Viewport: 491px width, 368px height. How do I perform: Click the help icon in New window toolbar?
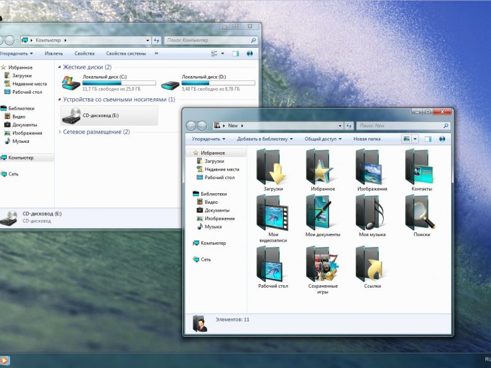click(442, 139)
